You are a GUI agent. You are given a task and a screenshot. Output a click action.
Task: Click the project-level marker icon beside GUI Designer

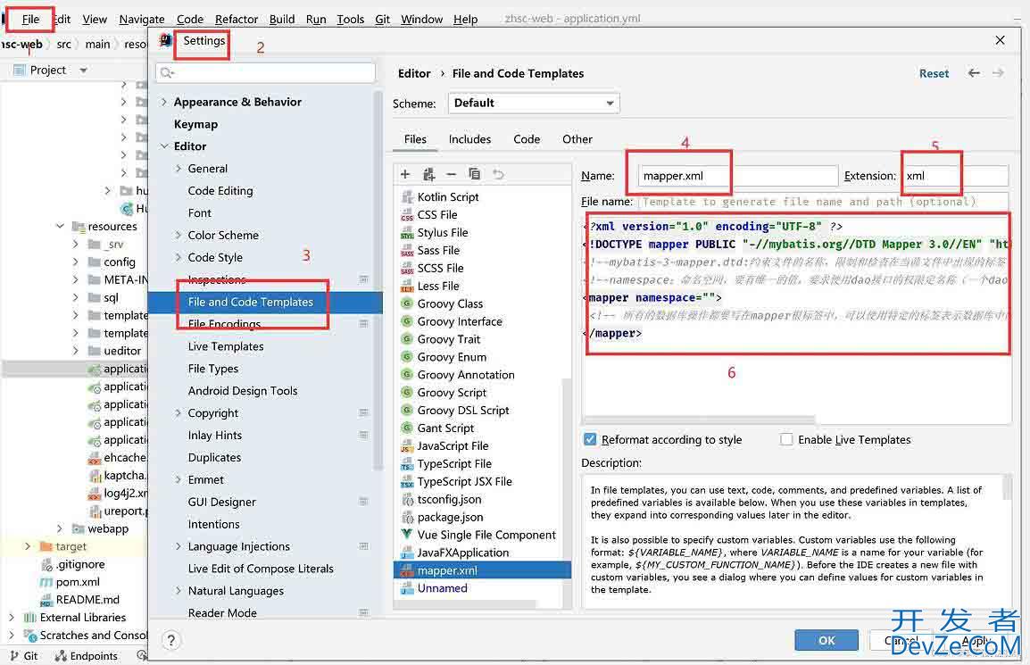coord(364,502)
